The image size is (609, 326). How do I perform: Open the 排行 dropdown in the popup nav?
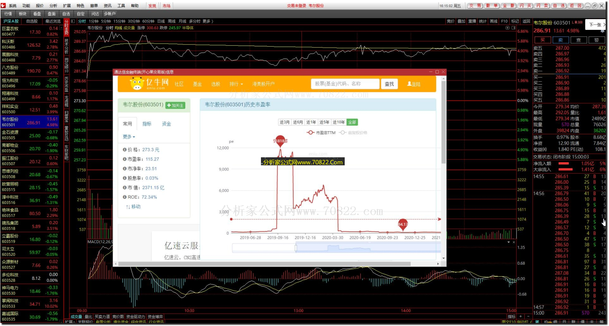(236, 84)
